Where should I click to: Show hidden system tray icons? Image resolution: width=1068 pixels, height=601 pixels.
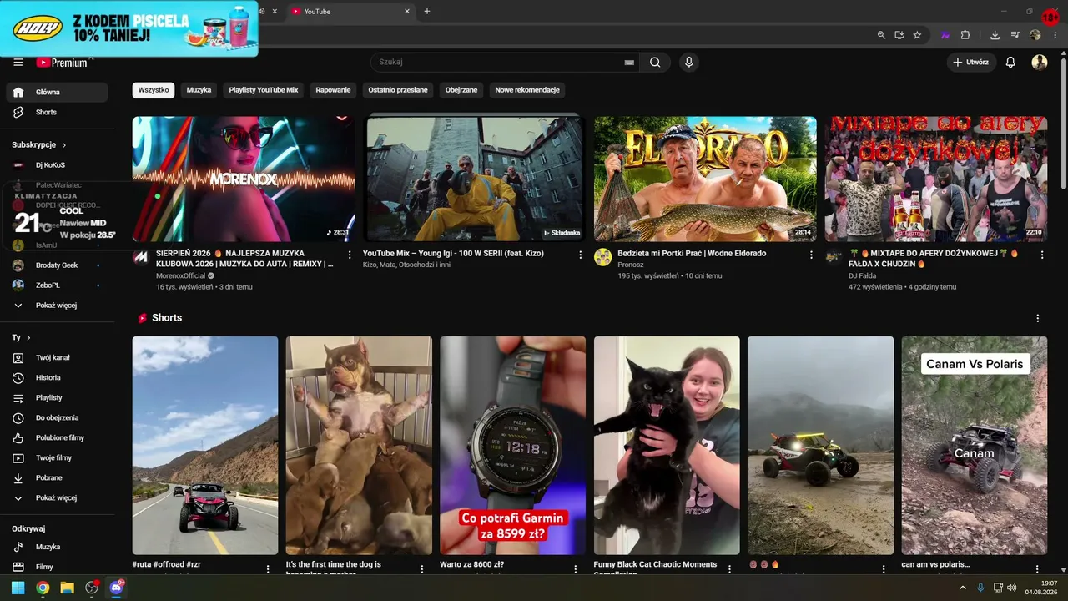click(963, 588)
